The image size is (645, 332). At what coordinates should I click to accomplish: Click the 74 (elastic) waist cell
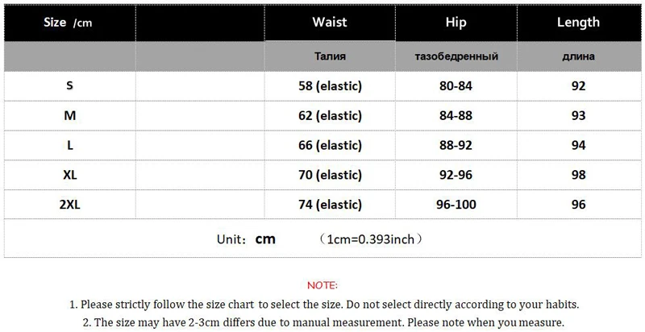point(329,205)
